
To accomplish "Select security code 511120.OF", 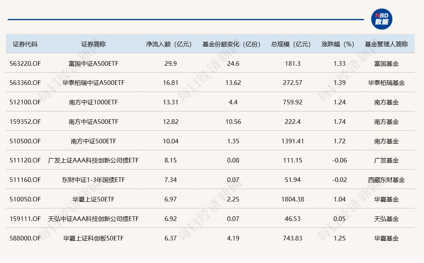I will pyautogui.click(x=25, y=160).
